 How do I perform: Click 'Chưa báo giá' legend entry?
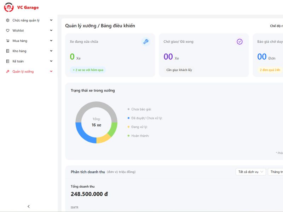tap(139, 109)
